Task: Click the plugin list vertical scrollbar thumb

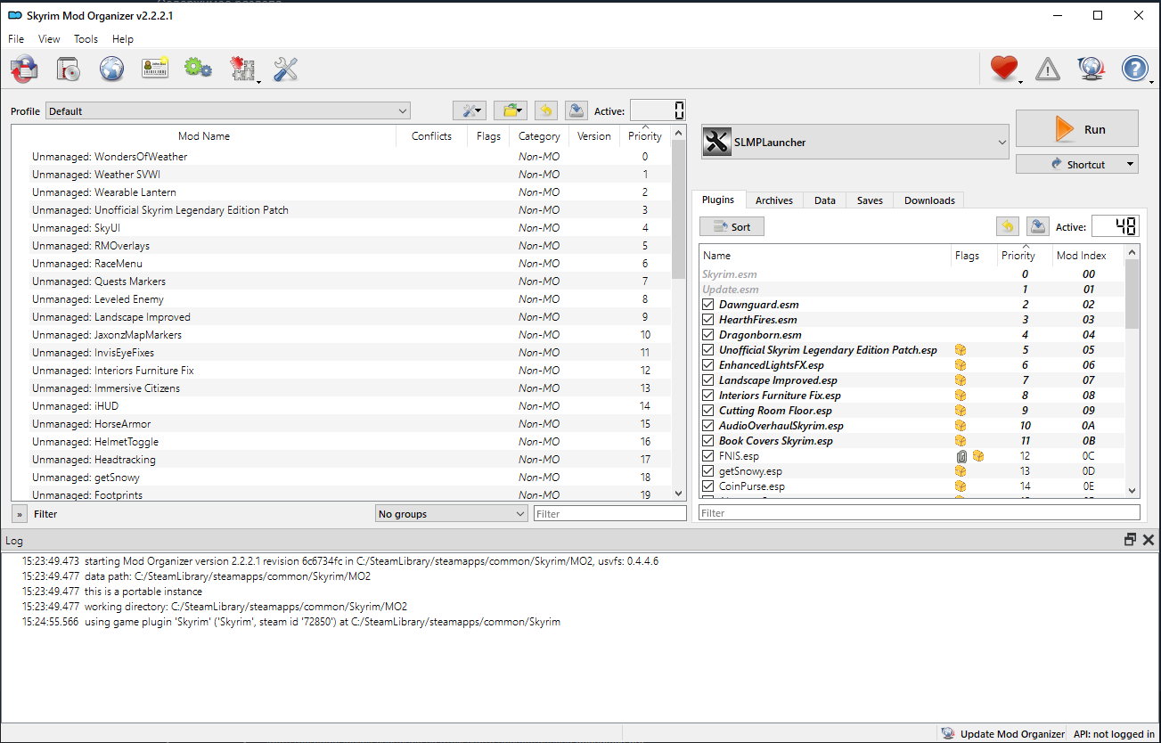Action: pos(1132,295)
